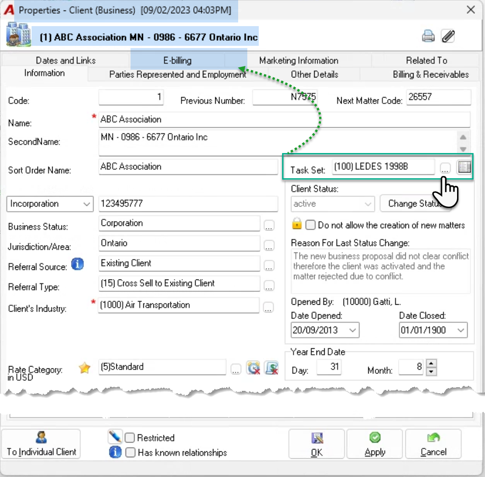
Task: Click the client building icon in header
Action: (19, 34)
